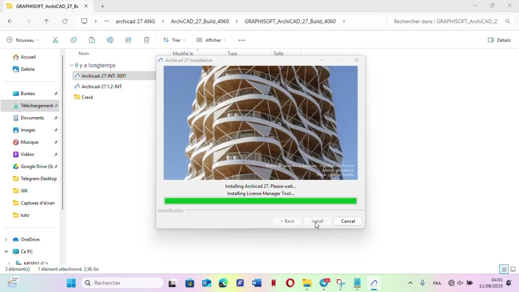Select the Archicad-27.1.2-INT file

101,86
